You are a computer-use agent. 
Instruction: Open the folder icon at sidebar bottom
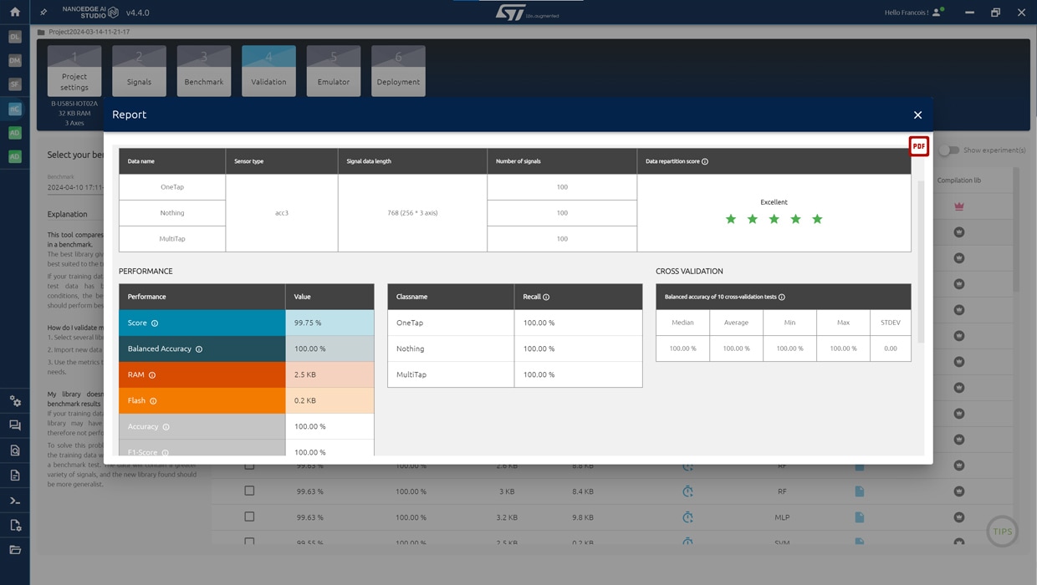pos(15,550)
